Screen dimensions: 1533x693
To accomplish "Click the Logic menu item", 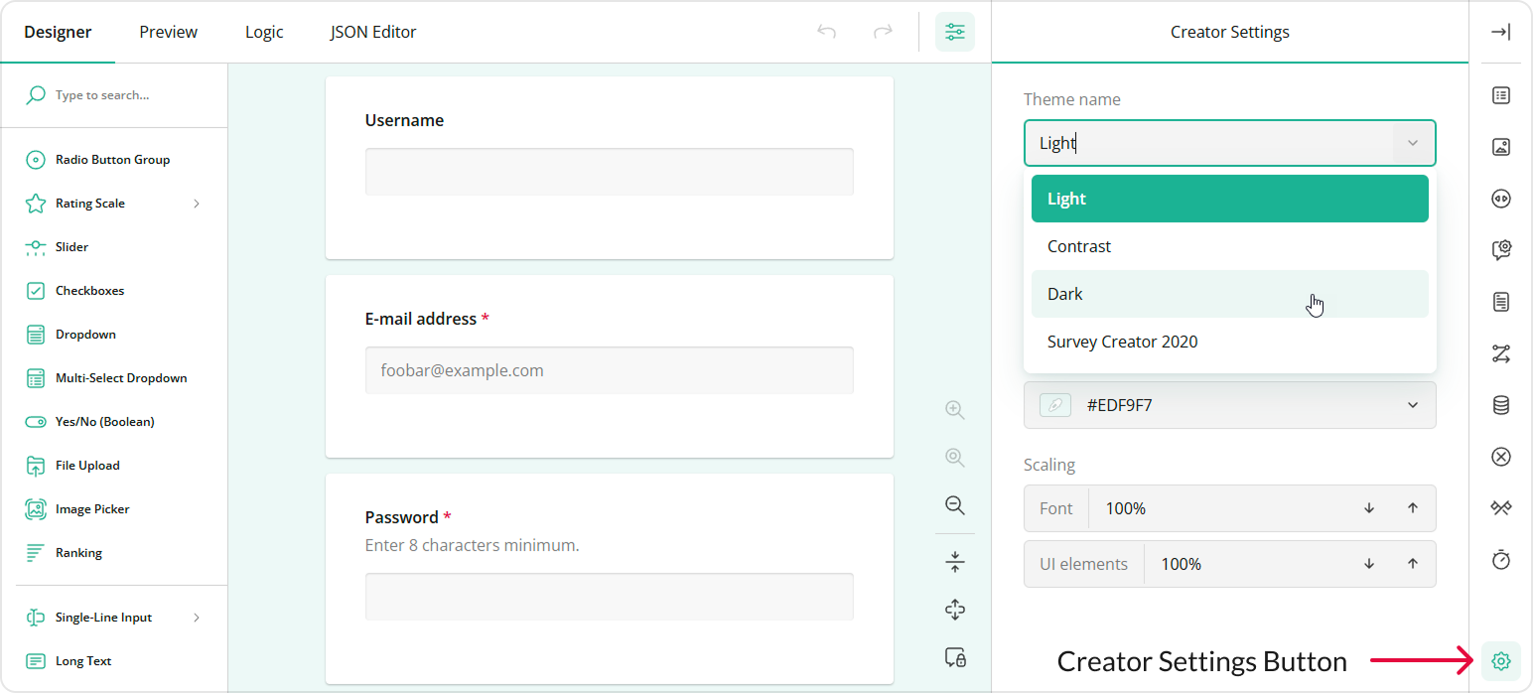I will pos(263,32).
